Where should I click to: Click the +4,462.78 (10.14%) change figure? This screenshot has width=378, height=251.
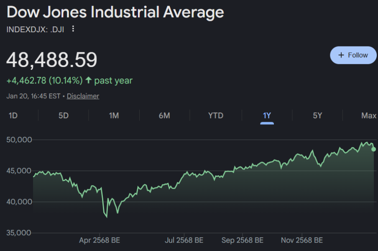pyautogui.click(x=44, y=80)
